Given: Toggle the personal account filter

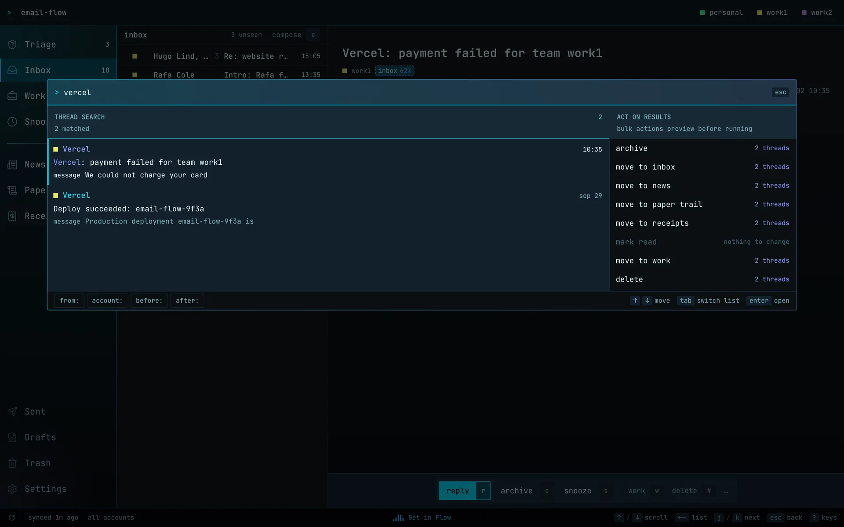Looking at the screenshot, I should click(721, 13).
